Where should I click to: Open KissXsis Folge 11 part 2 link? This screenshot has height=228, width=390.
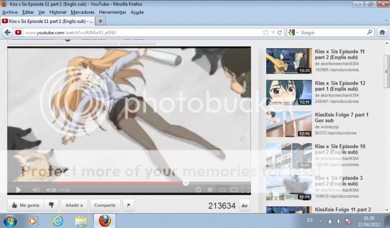coord(343,209)
